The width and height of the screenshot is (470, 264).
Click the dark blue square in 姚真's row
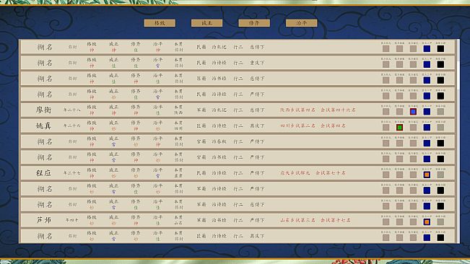427,128
